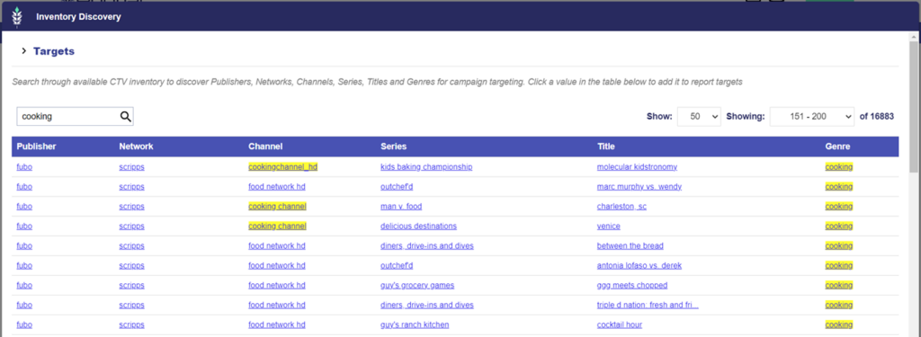Click the wheat leaf logo icon

[16, 17]
